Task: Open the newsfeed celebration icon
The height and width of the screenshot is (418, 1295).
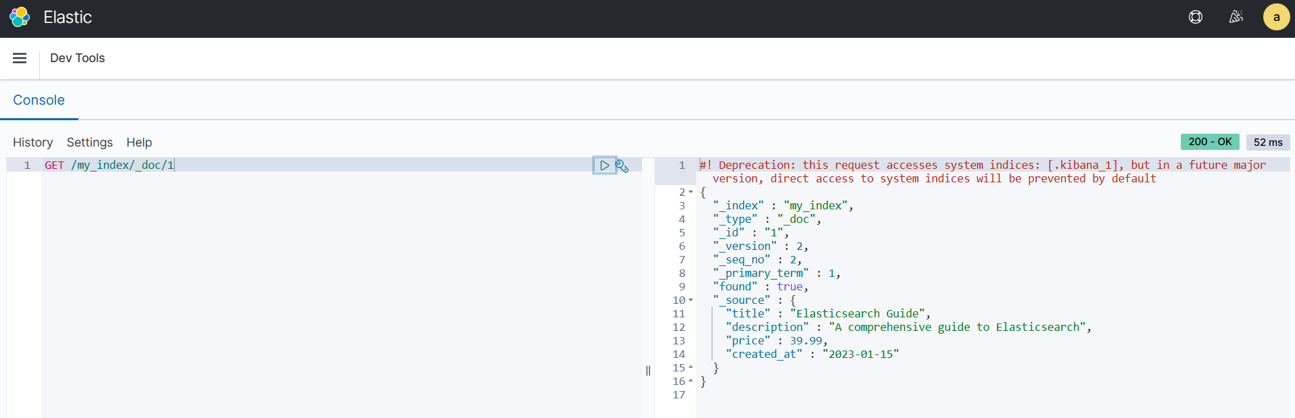Action: (x=1236, y=17)
